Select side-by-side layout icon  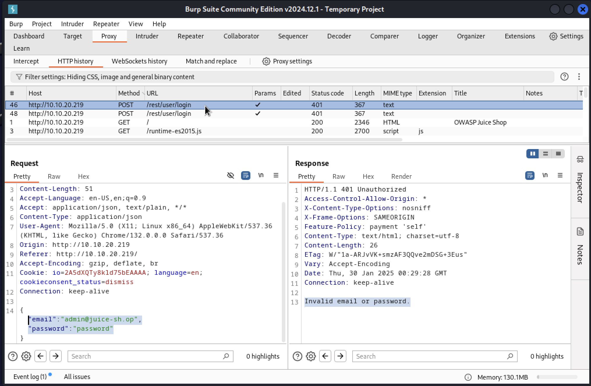532,154
